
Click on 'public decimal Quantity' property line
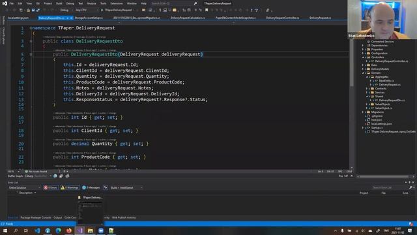(101, 144)
